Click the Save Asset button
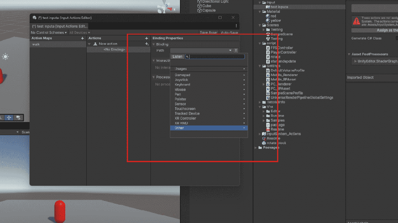The width and height of the screenshot is (398, 223). click(208, 33)
